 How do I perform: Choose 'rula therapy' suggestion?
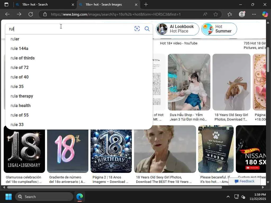coord(79,96)
